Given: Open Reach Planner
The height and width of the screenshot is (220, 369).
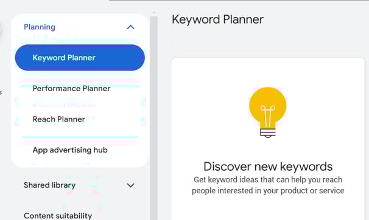Looking at the screenshot, I should pos(59,119).
